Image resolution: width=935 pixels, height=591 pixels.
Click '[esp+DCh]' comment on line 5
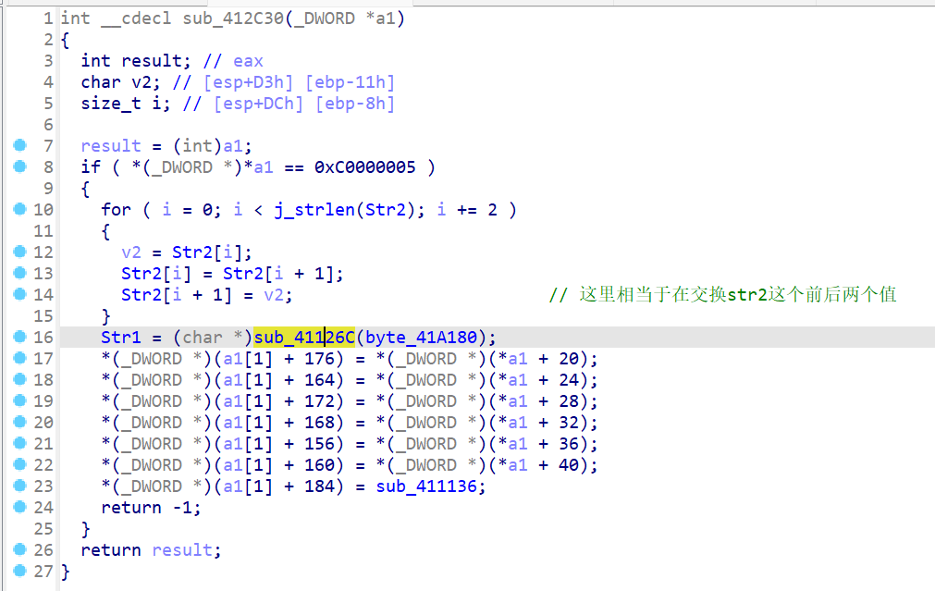259,104
